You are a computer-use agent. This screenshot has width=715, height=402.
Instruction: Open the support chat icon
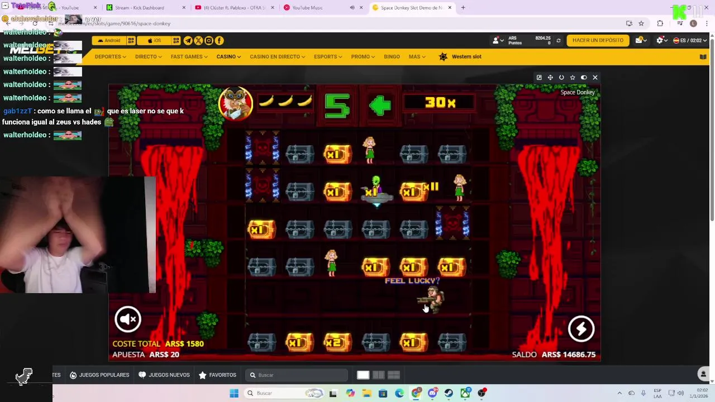704,374
